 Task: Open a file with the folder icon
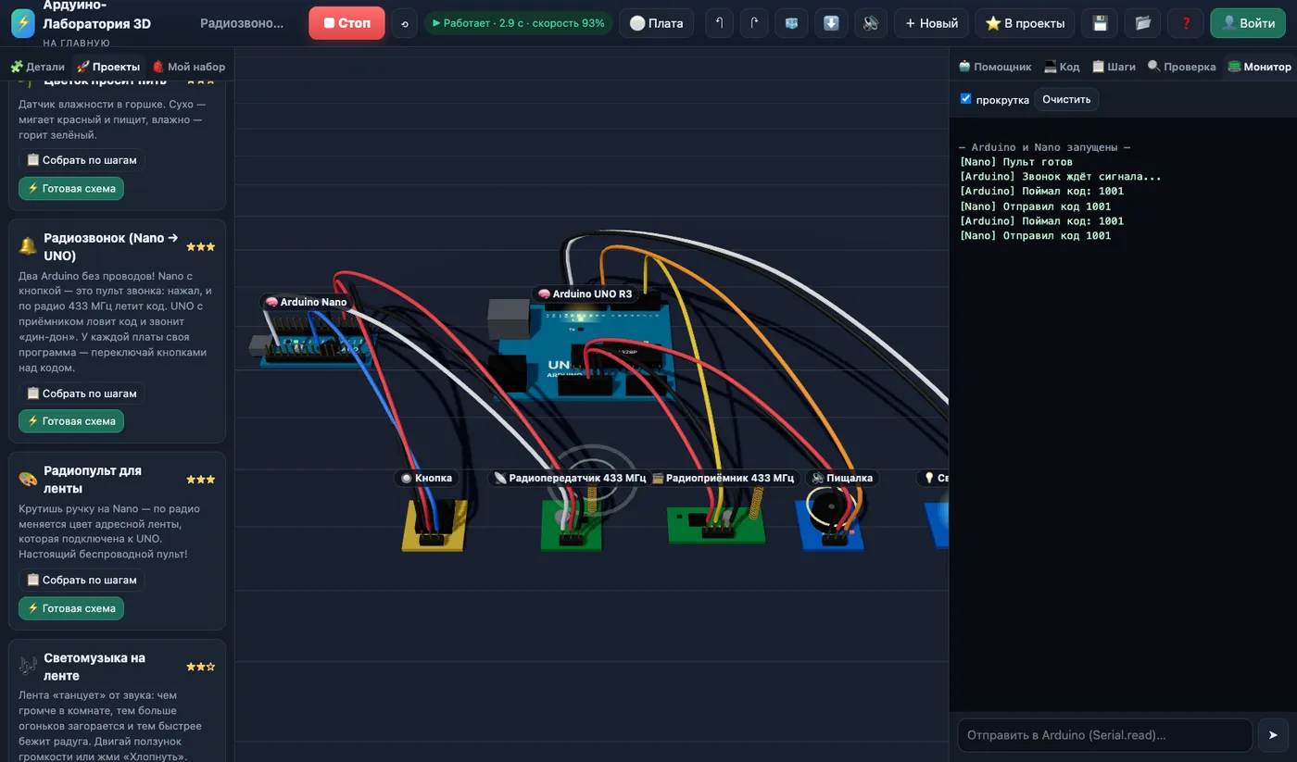[x=1142, y=23]
